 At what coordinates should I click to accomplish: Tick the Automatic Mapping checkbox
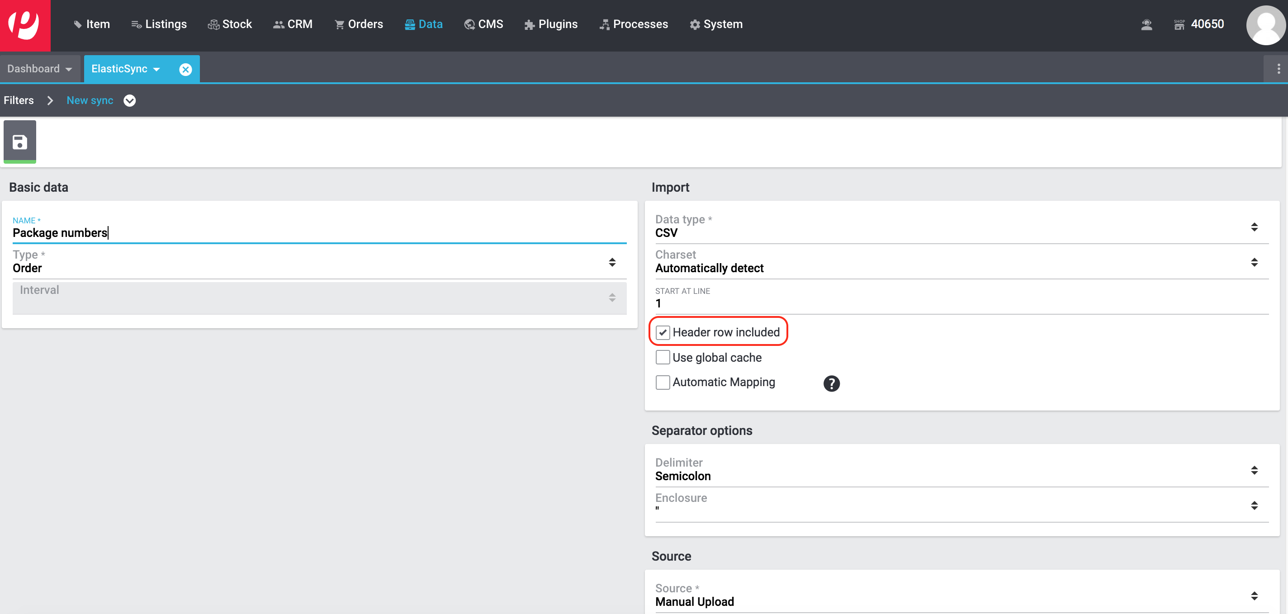[663, 383]
